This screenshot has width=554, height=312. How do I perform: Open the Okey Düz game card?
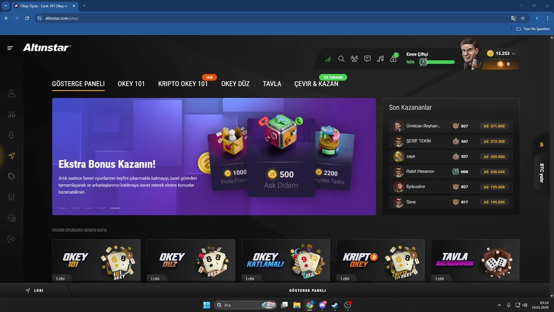click(x=191, y=261)
